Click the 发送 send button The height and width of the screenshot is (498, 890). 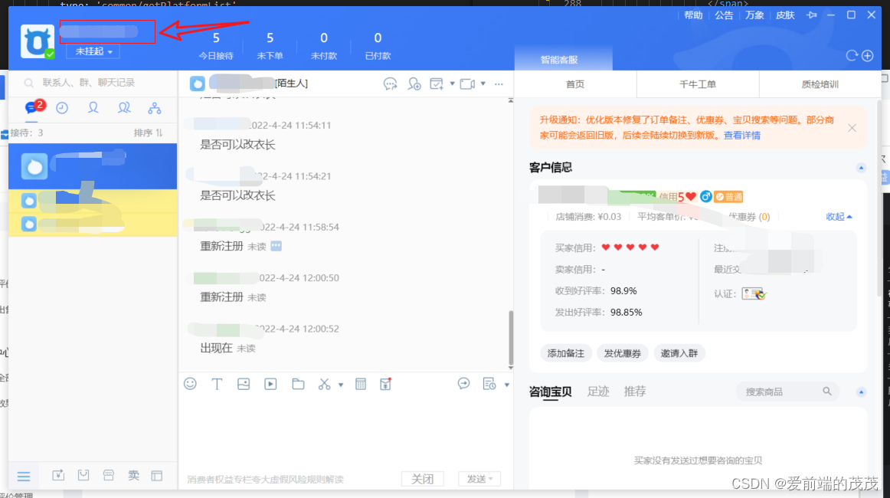point(479,480)
